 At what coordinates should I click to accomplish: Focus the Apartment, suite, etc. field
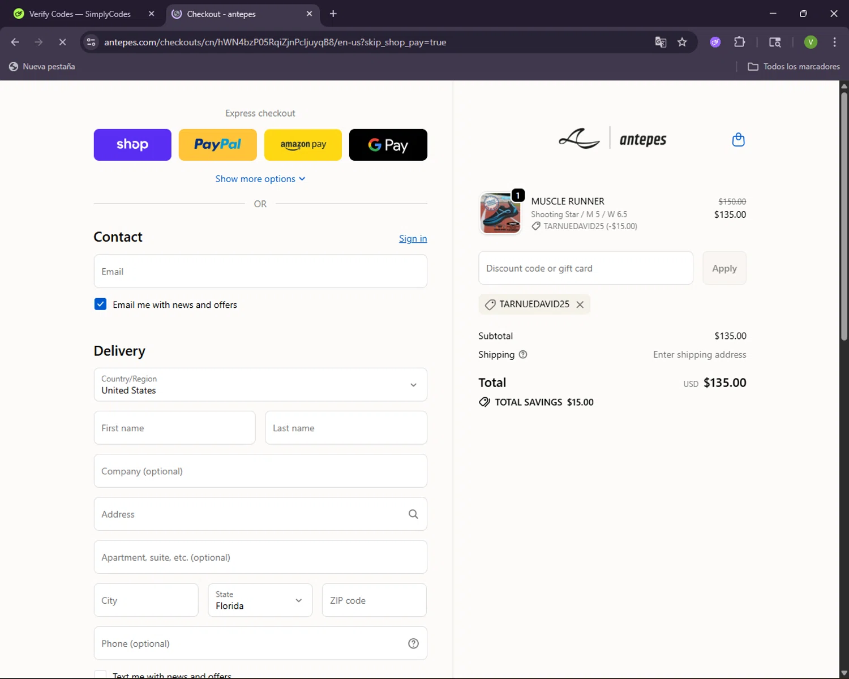[260, 557]
